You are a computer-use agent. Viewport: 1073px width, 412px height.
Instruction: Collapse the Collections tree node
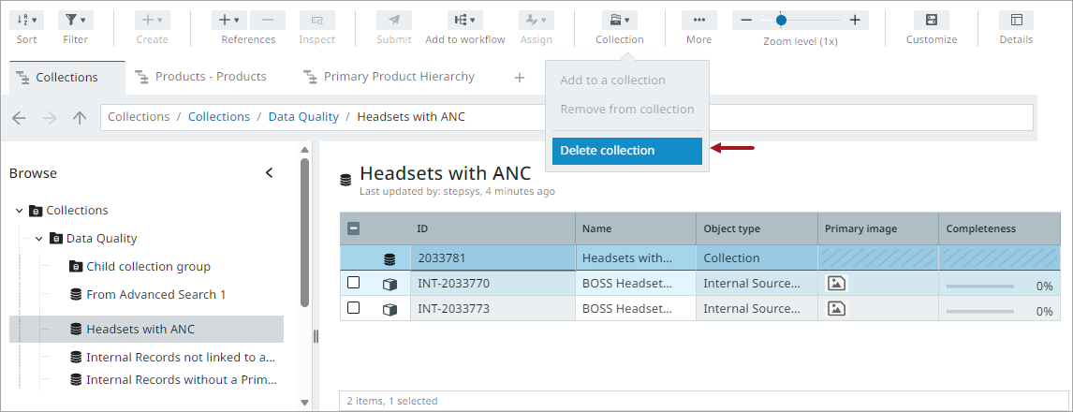coord(20,211)
